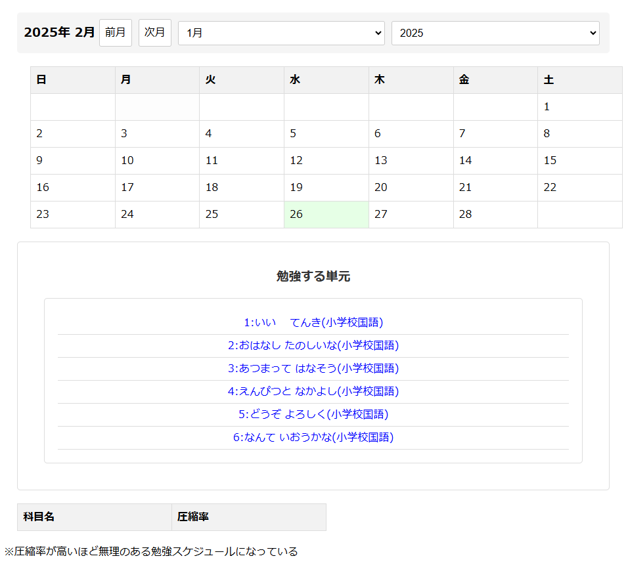Select date 9 in the 日 column
Viewport: 628px width, 573px height.
tap(72, 161)
